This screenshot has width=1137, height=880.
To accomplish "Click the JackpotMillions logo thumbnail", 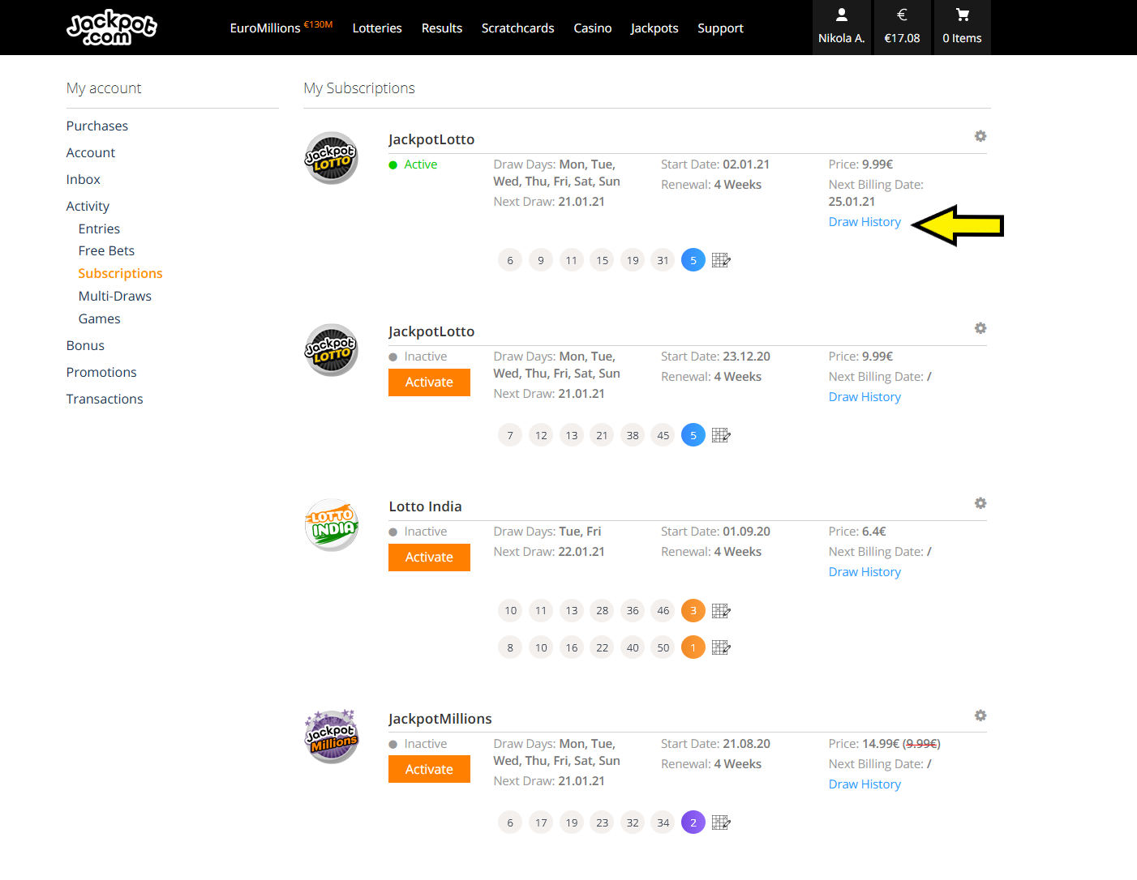I will coord(331,737).
